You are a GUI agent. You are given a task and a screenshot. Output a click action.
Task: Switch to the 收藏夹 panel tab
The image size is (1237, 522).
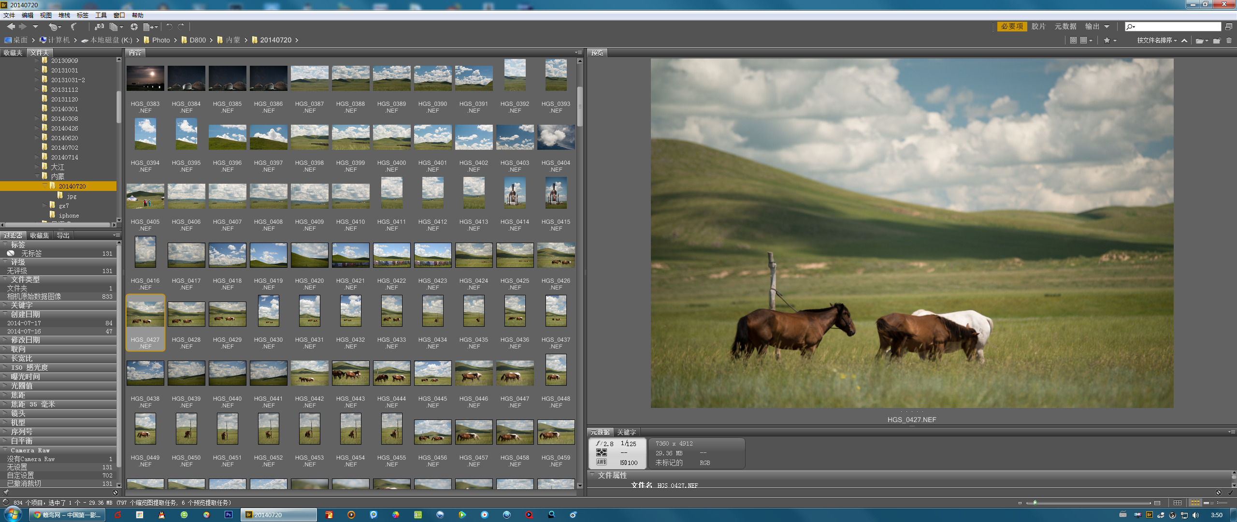click(13, 53)
